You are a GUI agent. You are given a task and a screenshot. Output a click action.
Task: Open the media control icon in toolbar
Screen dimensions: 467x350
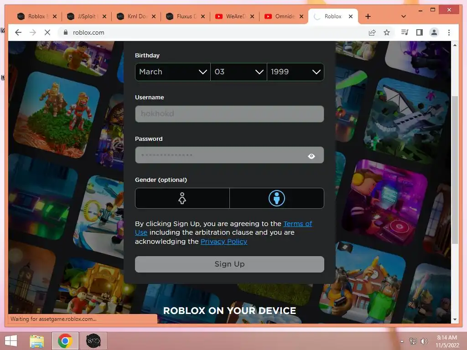pyautogui.click(x=405, y=32)
